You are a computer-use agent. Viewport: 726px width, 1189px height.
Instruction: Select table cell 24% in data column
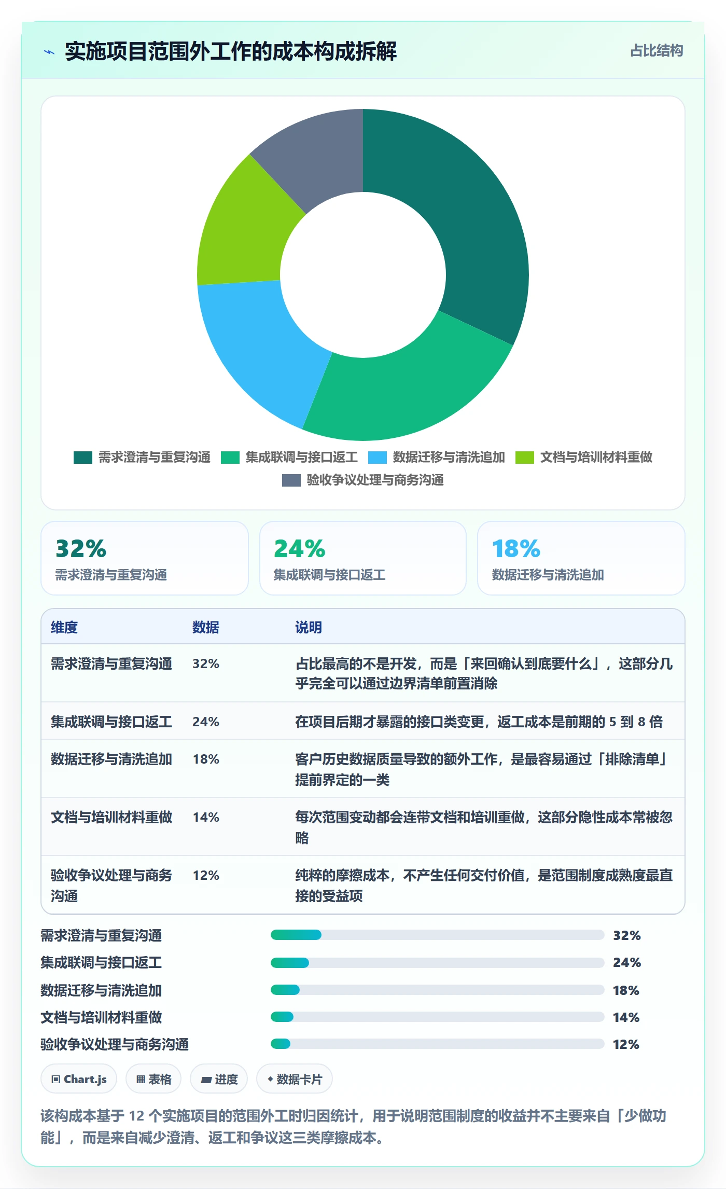[x=206, y=722]
